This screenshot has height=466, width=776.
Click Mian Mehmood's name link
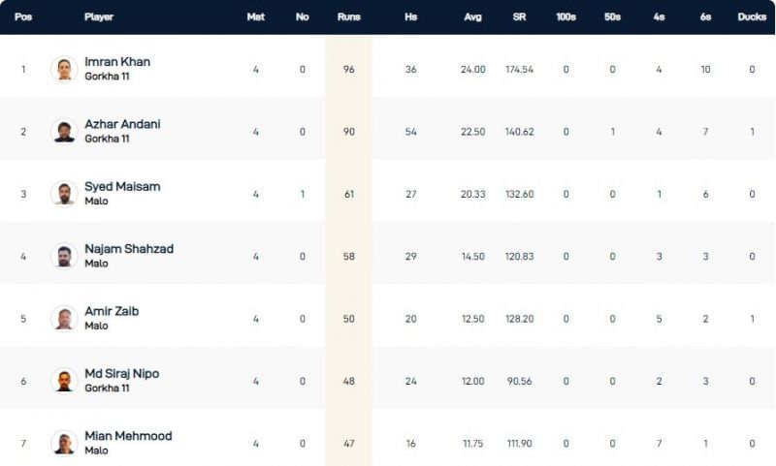click(128, 436)
